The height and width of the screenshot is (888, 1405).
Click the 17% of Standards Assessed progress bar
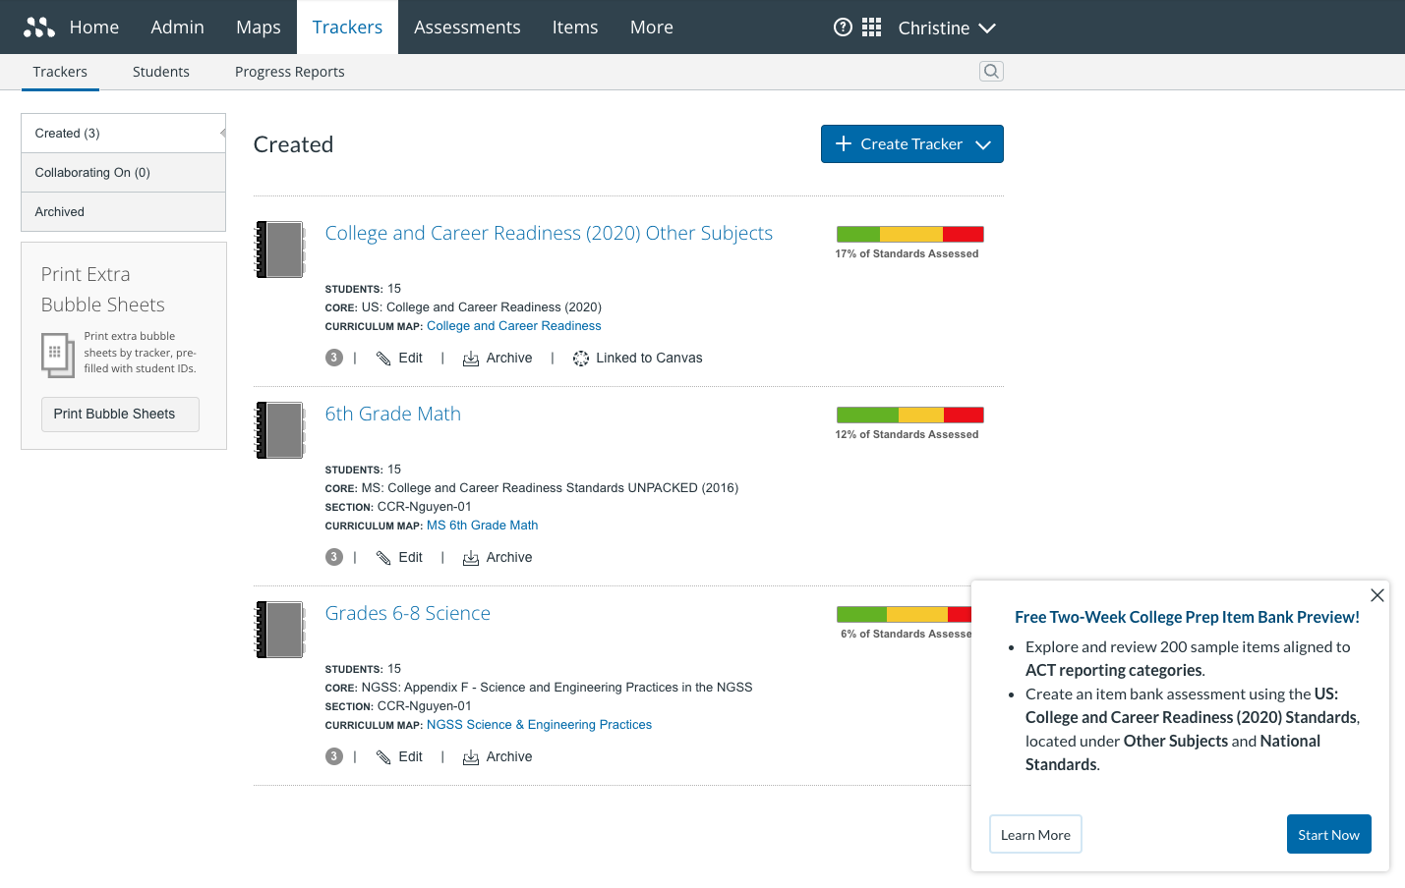point(910,234)
